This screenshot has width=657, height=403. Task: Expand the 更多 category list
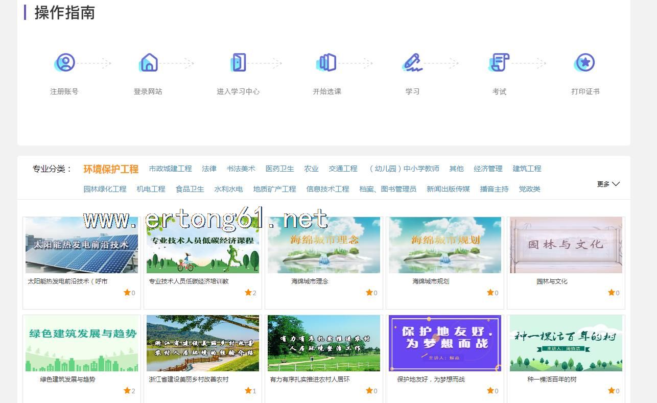(608, 184)
